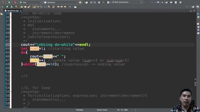Click the search magnifier icon
This screenshot has height=112, width=200.
coord(187,7)
